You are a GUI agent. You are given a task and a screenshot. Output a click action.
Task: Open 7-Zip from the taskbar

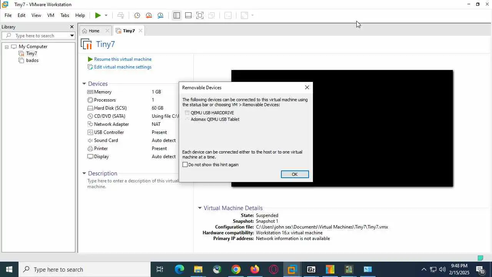click(311, 269)
